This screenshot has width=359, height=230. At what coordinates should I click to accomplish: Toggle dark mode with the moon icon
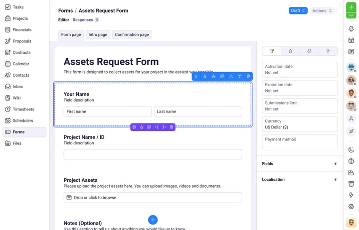click(351, 150)
